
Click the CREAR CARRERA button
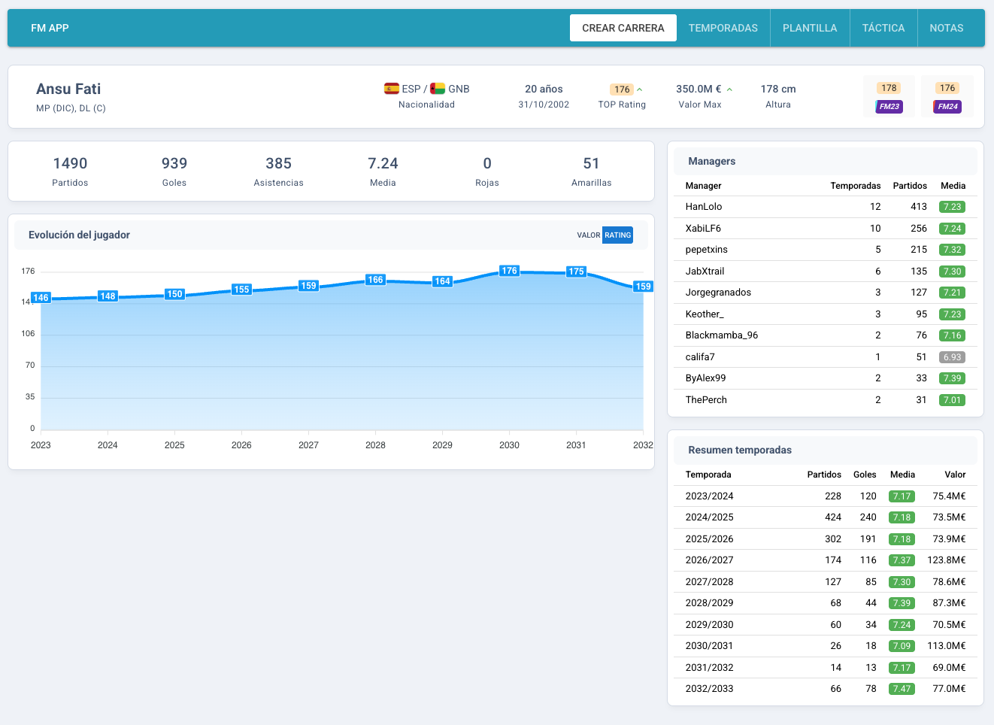(x=623, y=28)
